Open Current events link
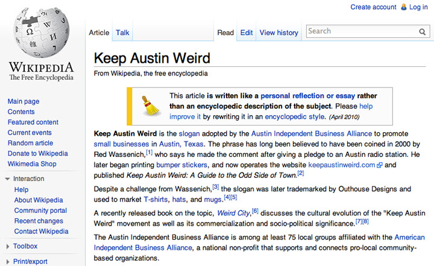The height and width of the screenshot is (266, 434). point(30,133)
